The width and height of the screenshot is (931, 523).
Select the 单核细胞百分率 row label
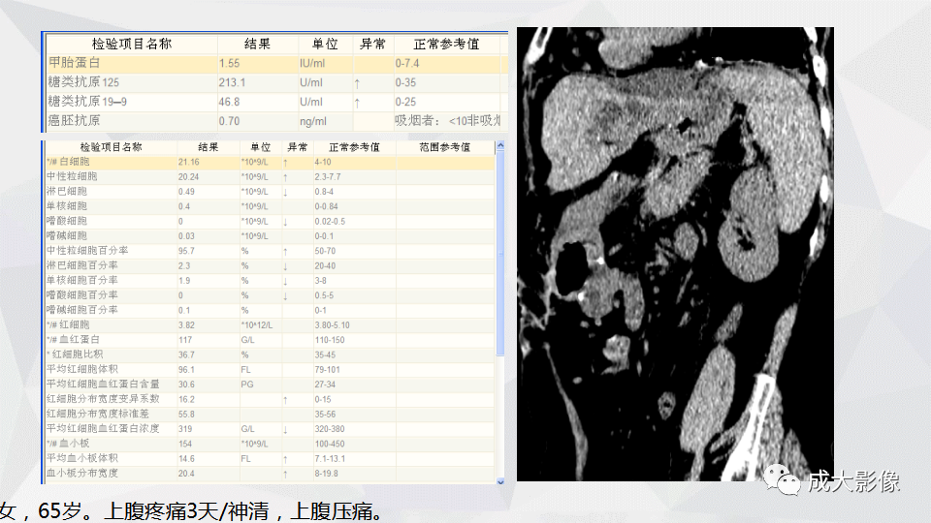82,281
